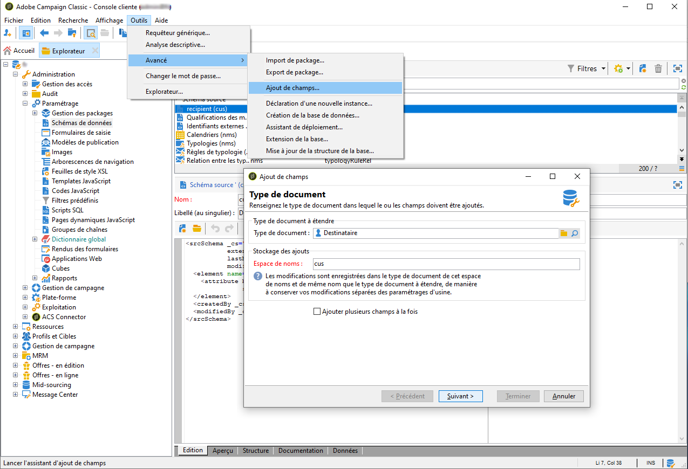688x469 pixels.
Task: Select Codes JavaScript in tree
Action: click(76, 191)
